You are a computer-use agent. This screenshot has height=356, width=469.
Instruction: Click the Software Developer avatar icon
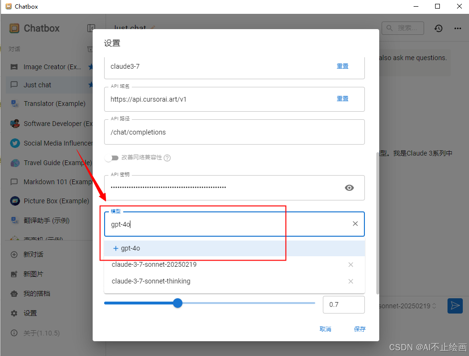tap(15, 124)
